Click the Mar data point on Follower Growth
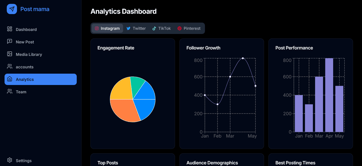The height and width of the screenshot is (166, 362). 230,77
